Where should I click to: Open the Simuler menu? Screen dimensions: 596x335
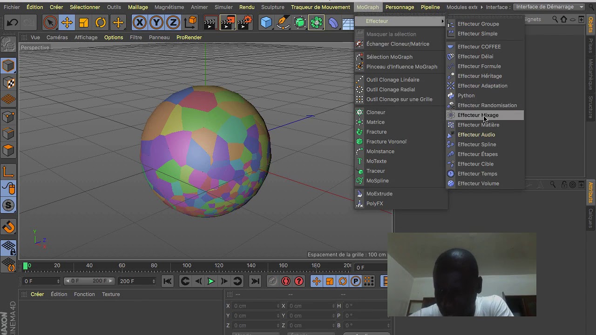coord(223,7)
